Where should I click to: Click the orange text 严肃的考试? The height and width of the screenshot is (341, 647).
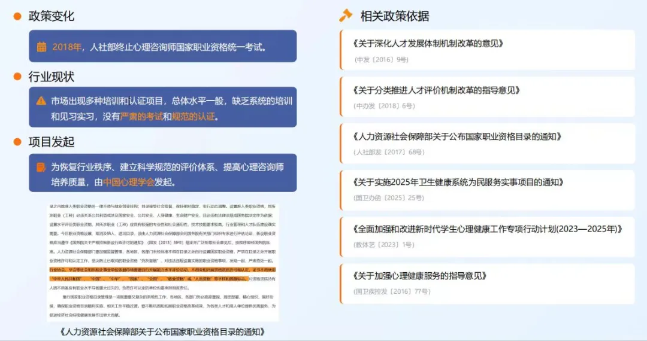[141, 117]
